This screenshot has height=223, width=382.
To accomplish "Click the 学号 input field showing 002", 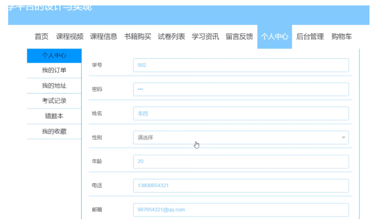I will [x=241, y=65].
